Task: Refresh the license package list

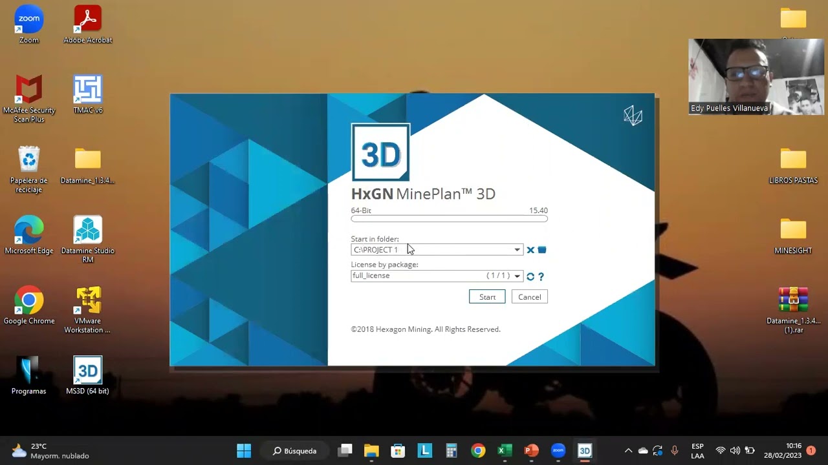Action: click(x=530, y=276)
